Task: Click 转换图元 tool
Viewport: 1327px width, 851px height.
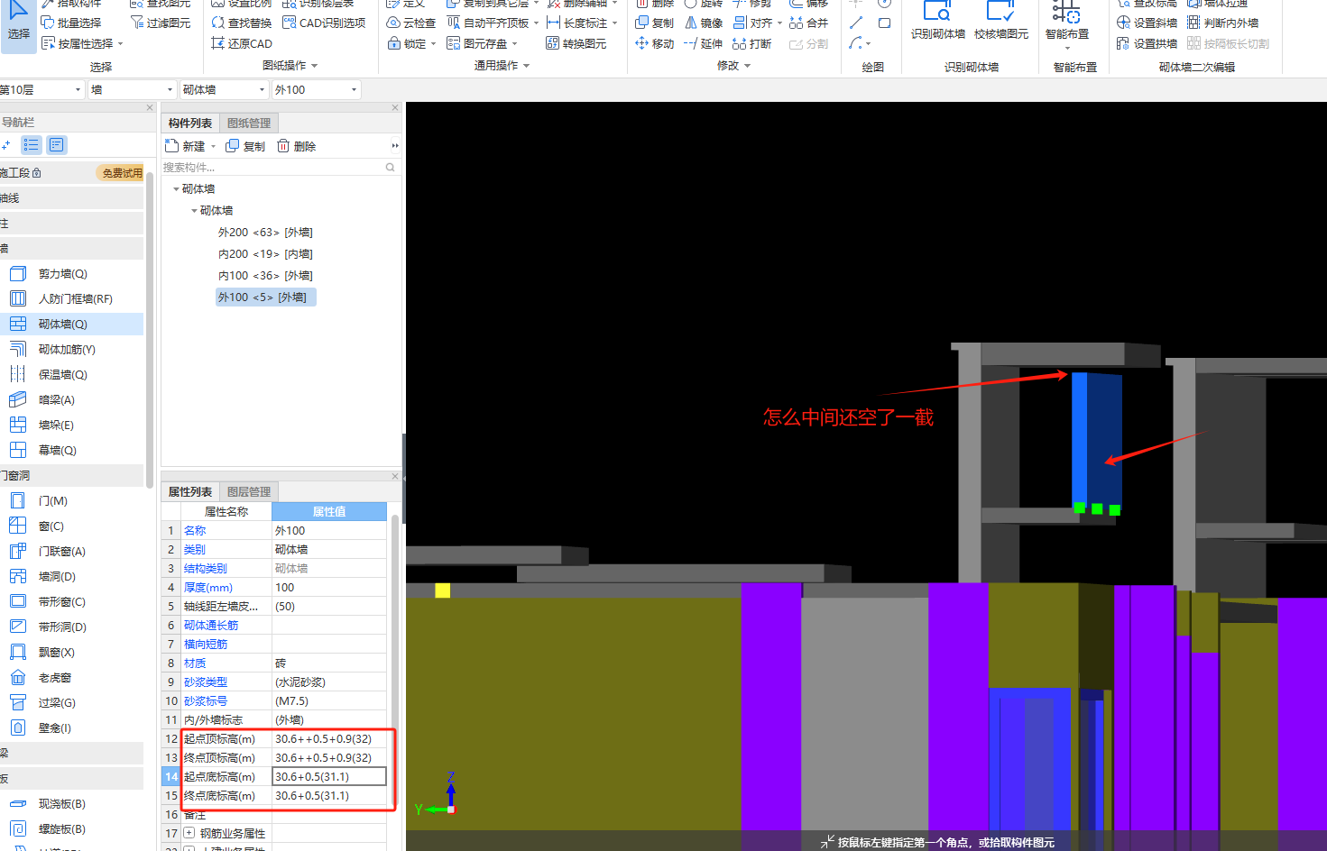Action: (576, 43)
